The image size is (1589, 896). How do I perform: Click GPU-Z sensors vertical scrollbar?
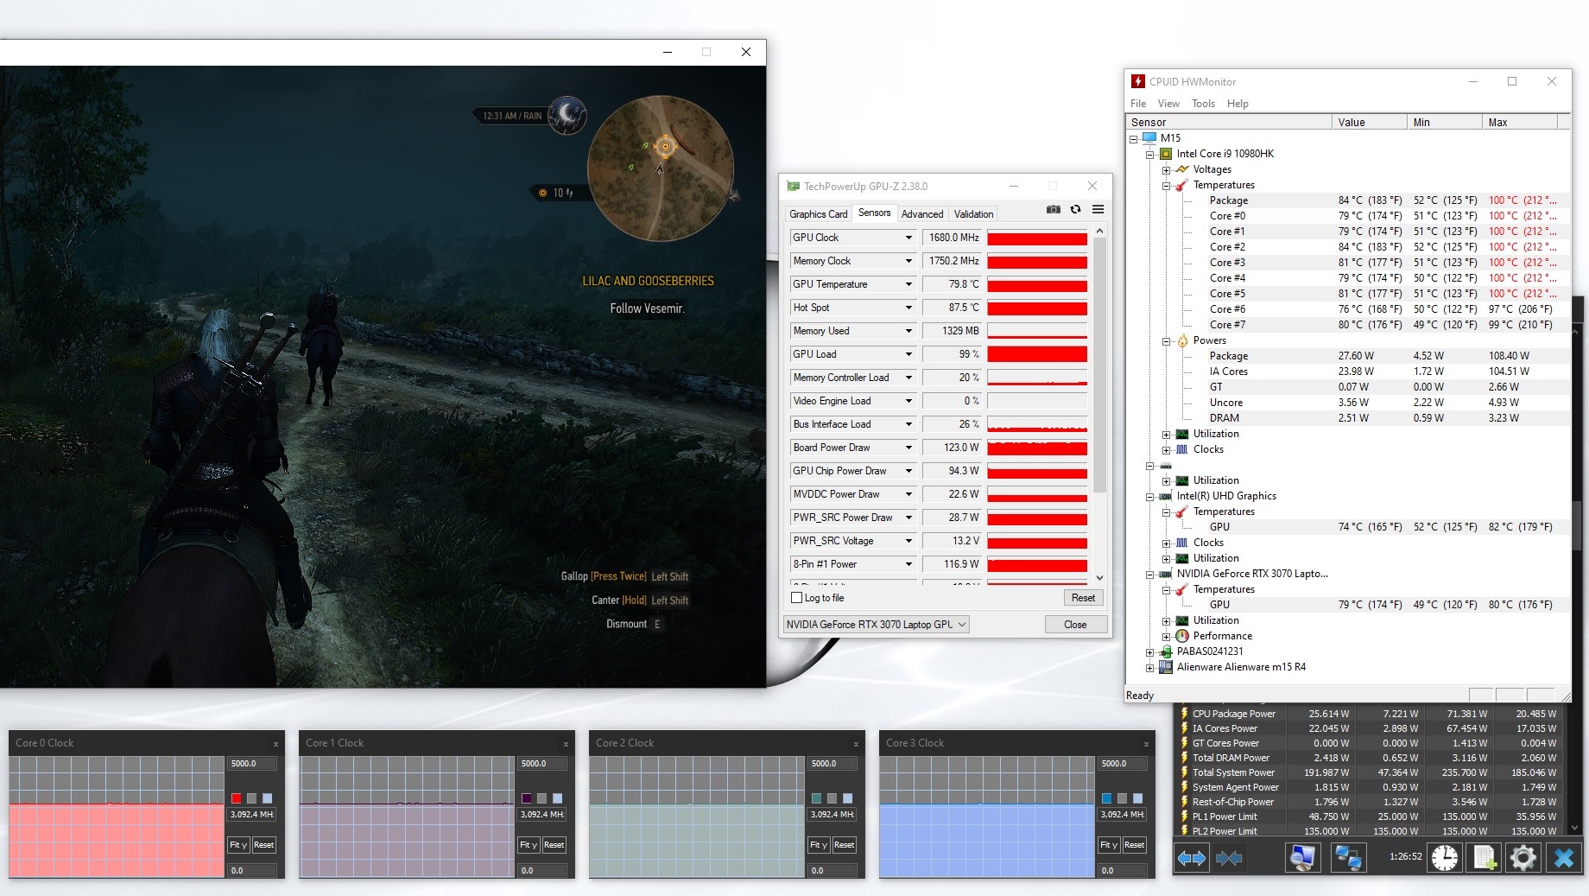coord(1099,364)
